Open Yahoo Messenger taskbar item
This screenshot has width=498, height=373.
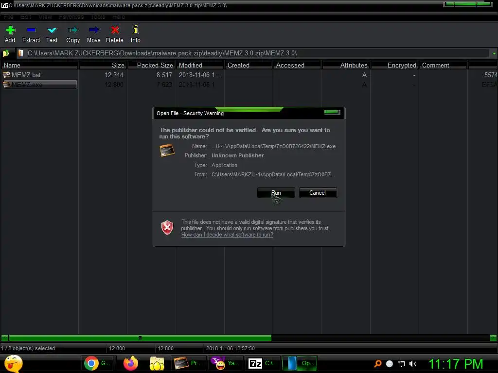click(226, 363)
